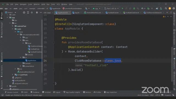Screen dimensions: 176x99
Task: Click collapse all icon in Project panel
Action: pos(32,13)
